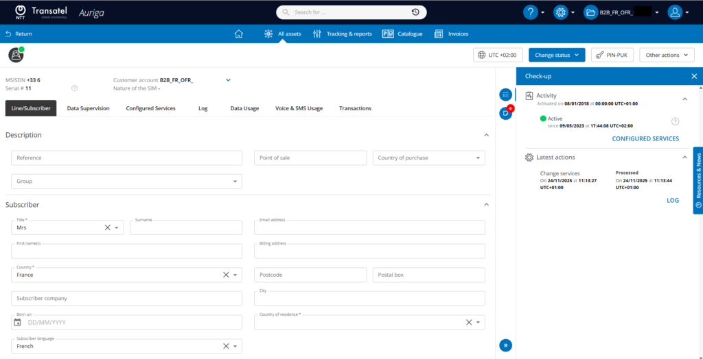Open Tracking & reports menu

pos(342,34)
